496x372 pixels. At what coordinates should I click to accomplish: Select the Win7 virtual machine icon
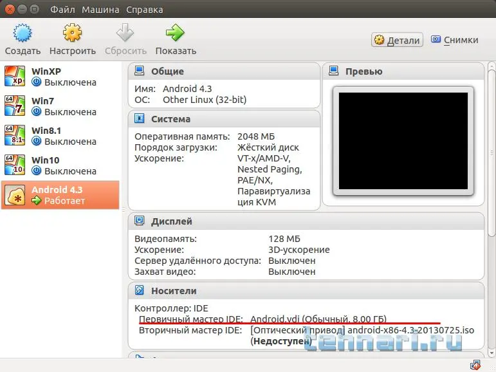[x=15, y=106]
